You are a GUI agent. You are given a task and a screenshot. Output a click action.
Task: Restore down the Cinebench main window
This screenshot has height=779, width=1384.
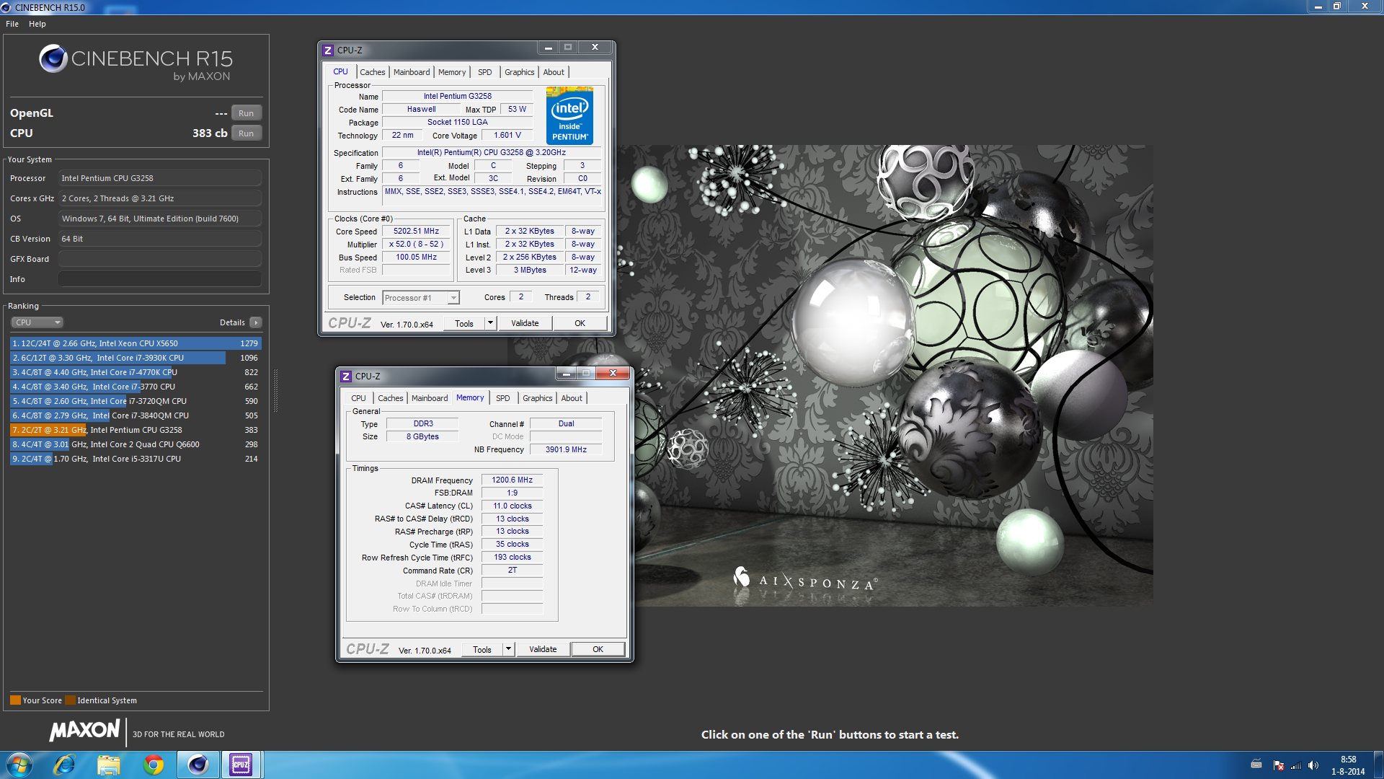pos(1337,6)
